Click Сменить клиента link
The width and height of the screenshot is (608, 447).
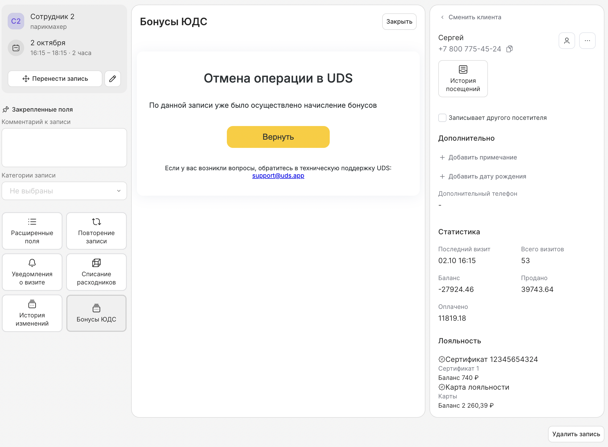point(475,17)
